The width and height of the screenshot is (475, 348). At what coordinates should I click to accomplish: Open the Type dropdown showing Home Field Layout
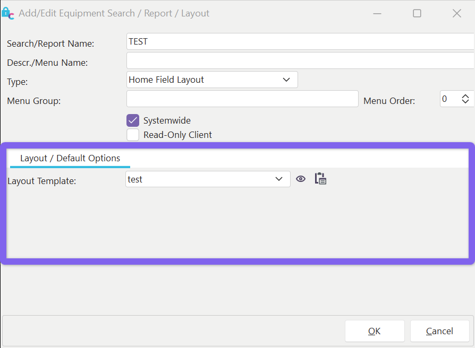[212, 80]
